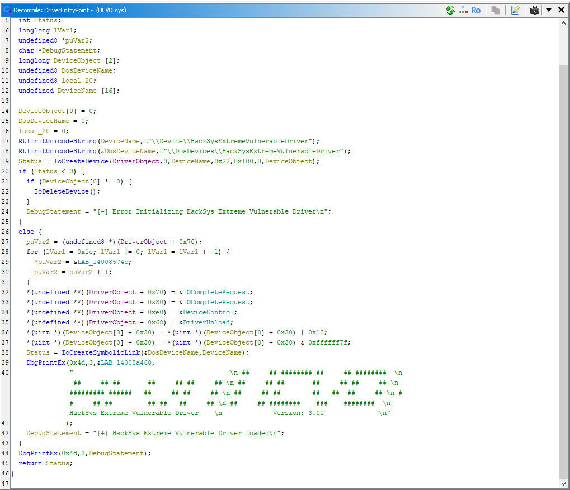This screenshot has width=570, height=490.
Task: Click the 'else {' keyword on line 26
Action: [30, 232]
